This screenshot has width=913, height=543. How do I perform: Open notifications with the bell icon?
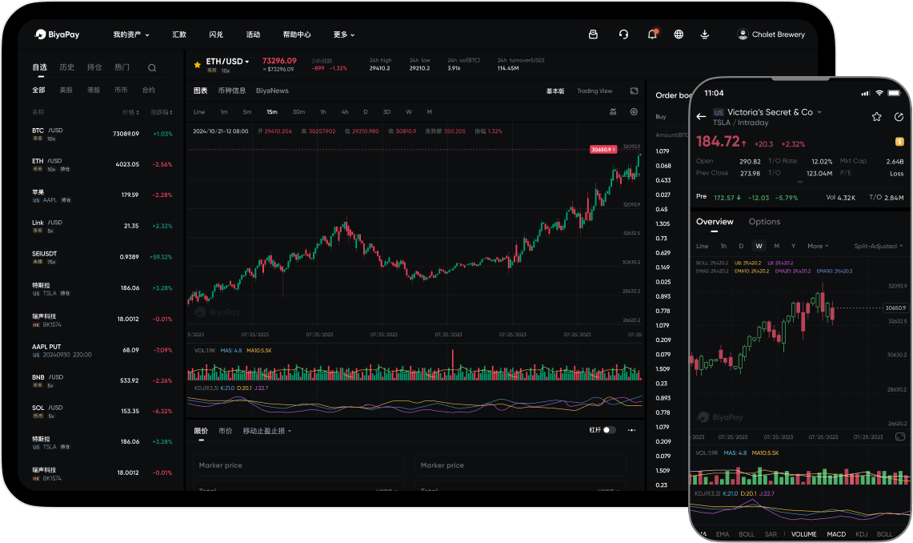pyautogui.click(x=652, y=34)
